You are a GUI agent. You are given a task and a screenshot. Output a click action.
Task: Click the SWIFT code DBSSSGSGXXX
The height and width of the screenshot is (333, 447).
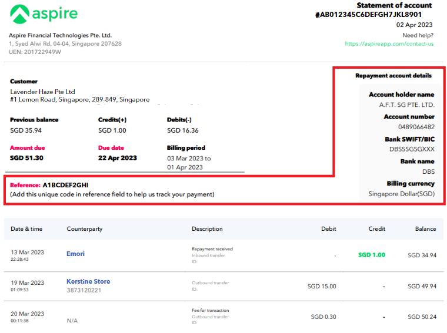coord(412,149)
